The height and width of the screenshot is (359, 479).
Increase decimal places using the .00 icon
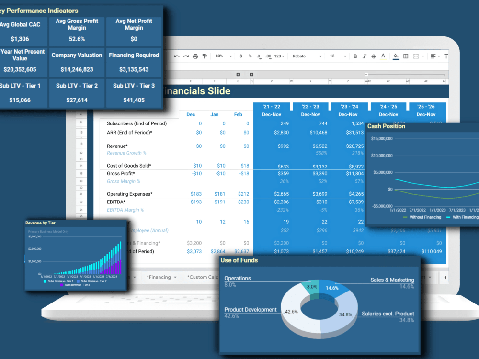pyautogui.click(x=268, y=56)
